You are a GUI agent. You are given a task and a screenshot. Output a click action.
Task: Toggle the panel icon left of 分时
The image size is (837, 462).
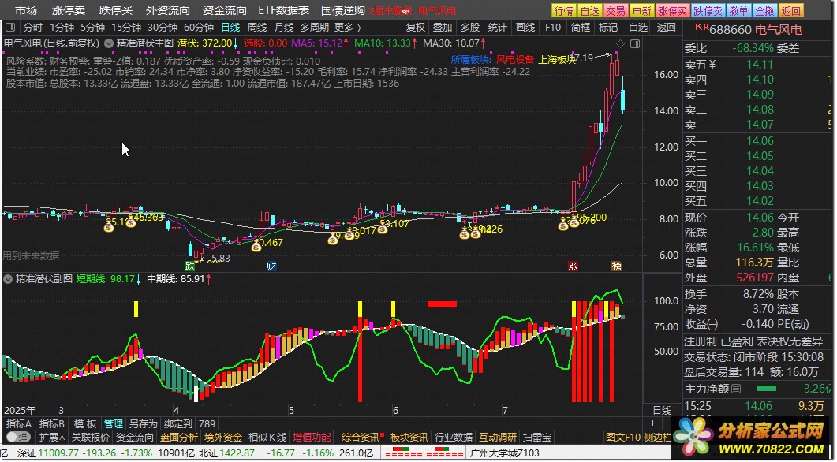pyautogui.click(x=11, y=28)
